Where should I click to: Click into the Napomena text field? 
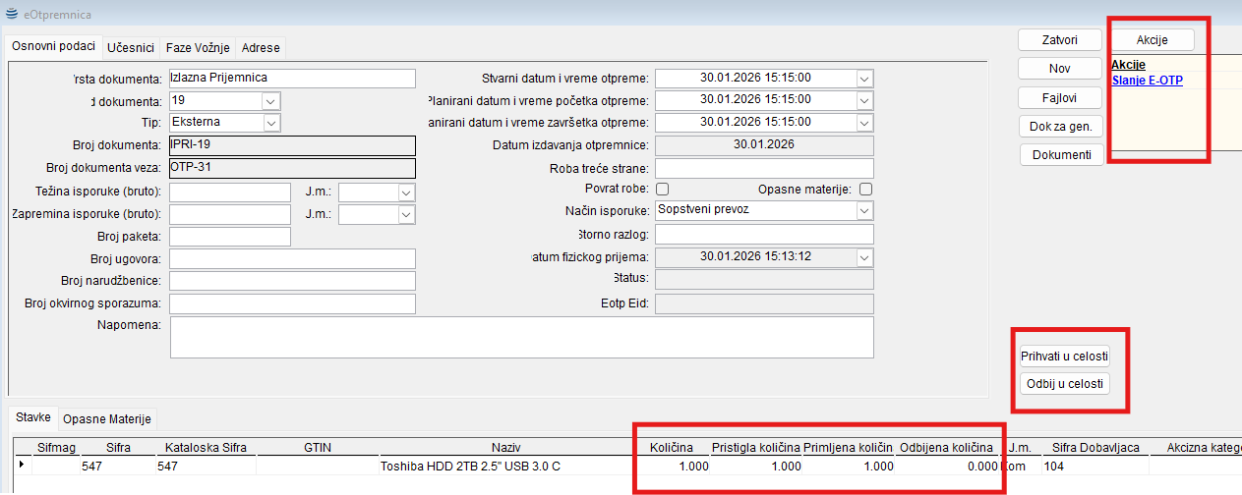point(521,337)
